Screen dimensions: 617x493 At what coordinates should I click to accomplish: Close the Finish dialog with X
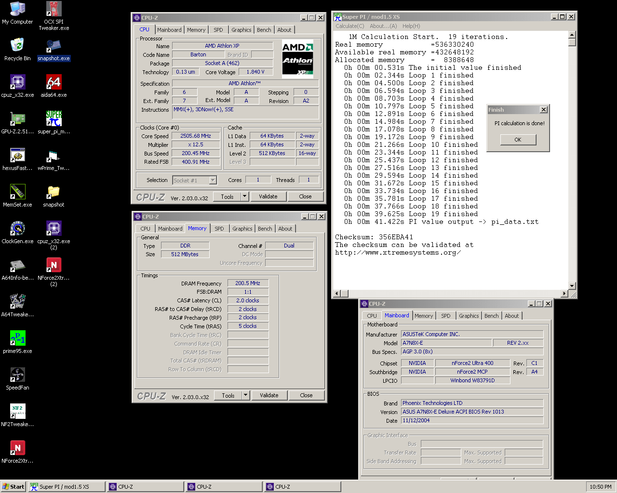(x=544, y=110)
